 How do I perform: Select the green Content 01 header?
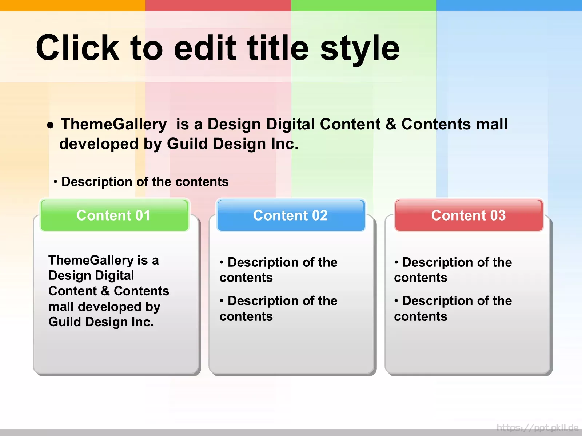(114, 215)
